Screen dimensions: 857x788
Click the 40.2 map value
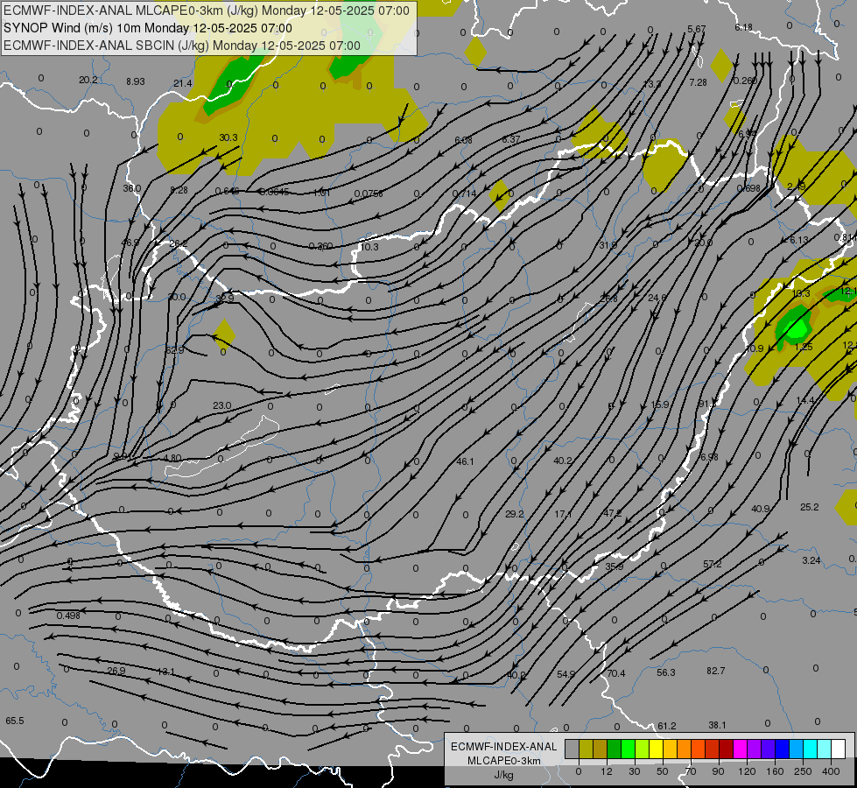tap(562, 461)
